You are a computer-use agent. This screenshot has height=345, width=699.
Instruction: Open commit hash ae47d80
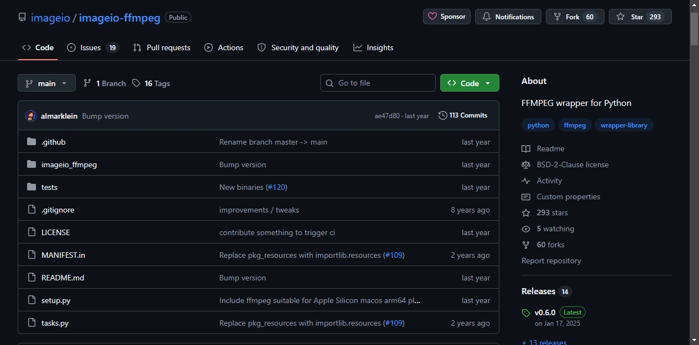387,116
